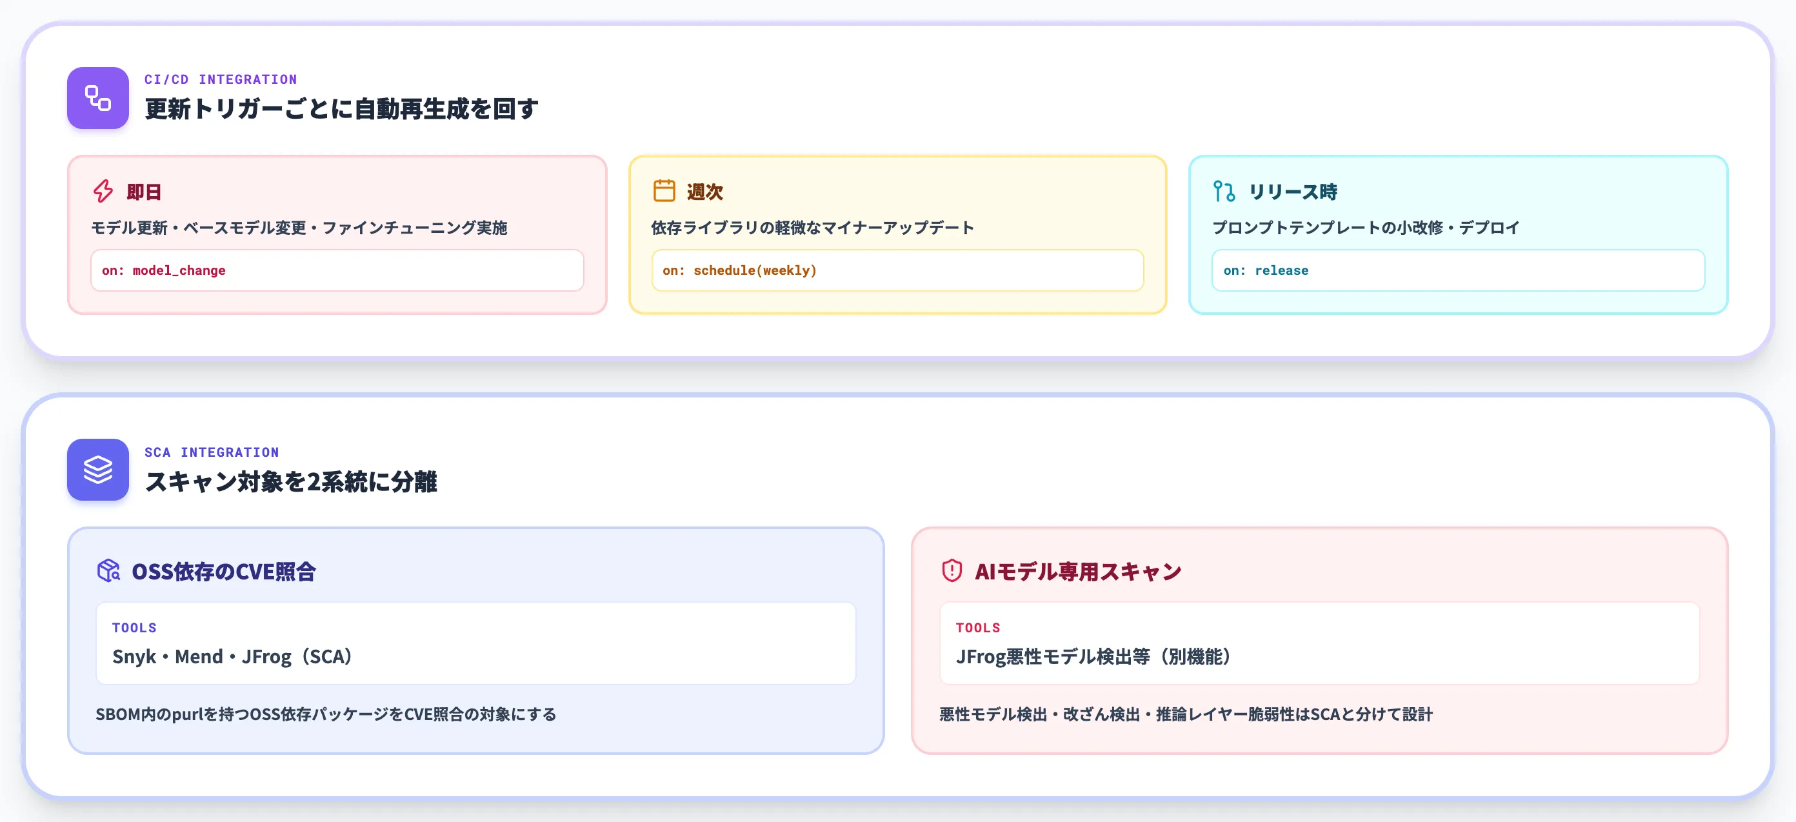Click the 'on: release' code box

coord(1458,270)
